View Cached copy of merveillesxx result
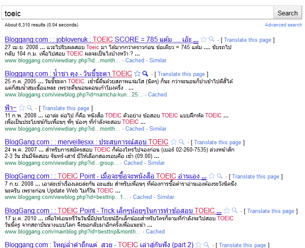Screen dimensions: 305x248 tap(133, 163)
